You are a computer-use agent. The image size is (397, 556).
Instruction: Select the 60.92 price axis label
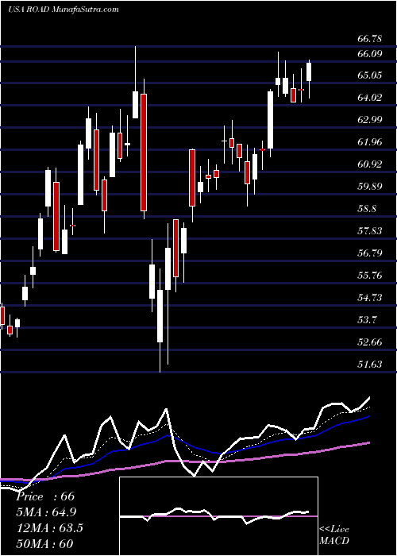370,164
